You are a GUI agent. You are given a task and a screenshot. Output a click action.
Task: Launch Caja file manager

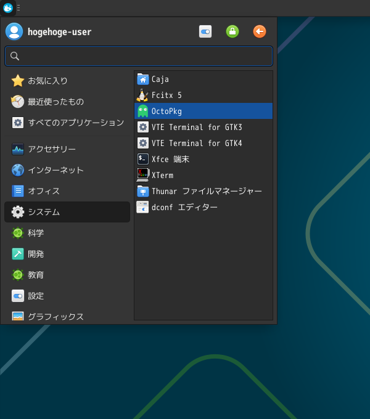(203, 79)
